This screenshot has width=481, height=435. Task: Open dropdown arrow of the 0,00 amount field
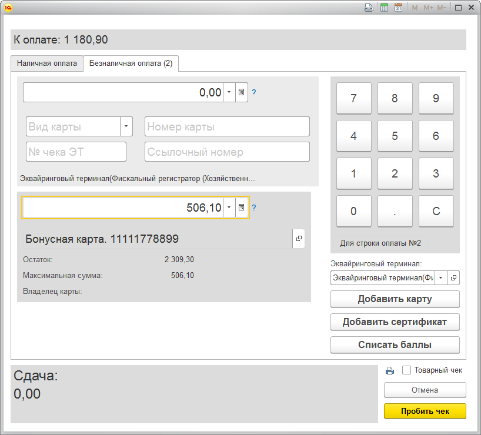(229, 92)
